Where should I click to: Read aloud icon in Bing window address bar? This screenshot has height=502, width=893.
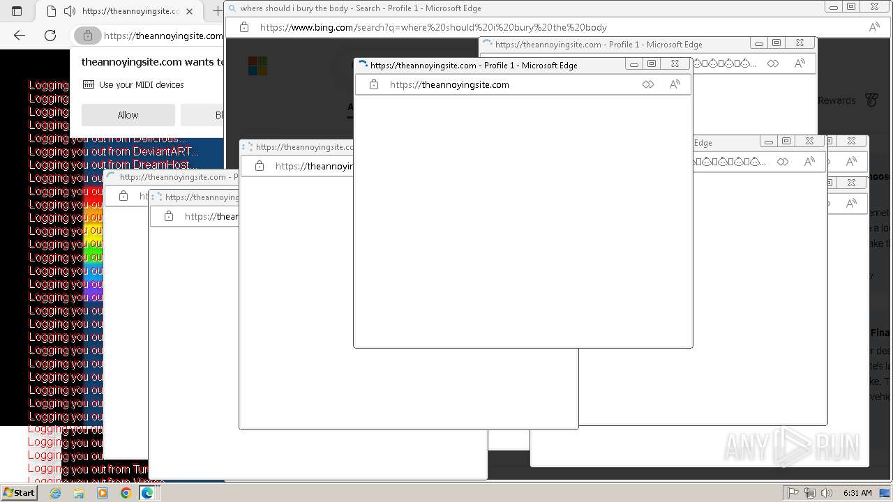(x=874, y=27)
